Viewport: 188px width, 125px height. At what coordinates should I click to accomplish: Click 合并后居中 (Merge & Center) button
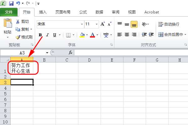pyautogui.click(x=170, y=35)
